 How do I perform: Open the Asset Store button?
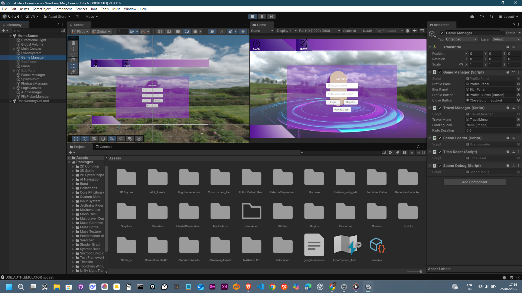tap(57, 17)
